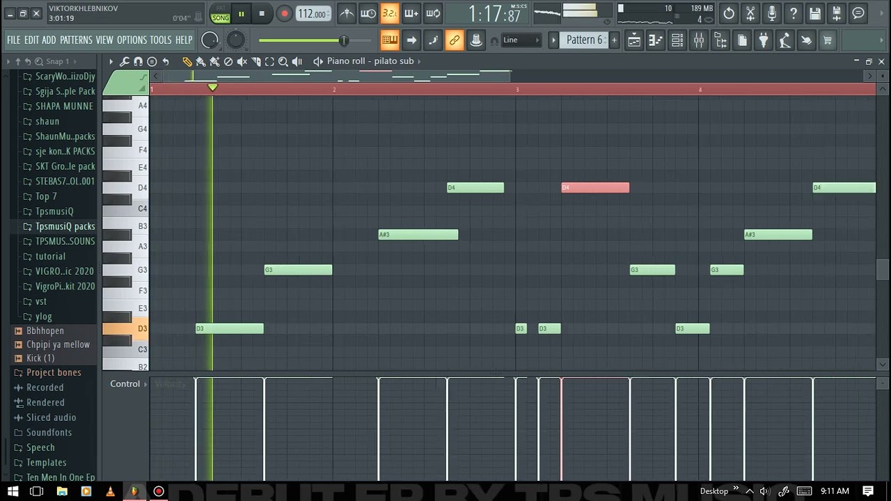The width and height of the screenshot is (891, 501).
Task: Toggle typing keyboard to piano
Action: click(390, 40)
